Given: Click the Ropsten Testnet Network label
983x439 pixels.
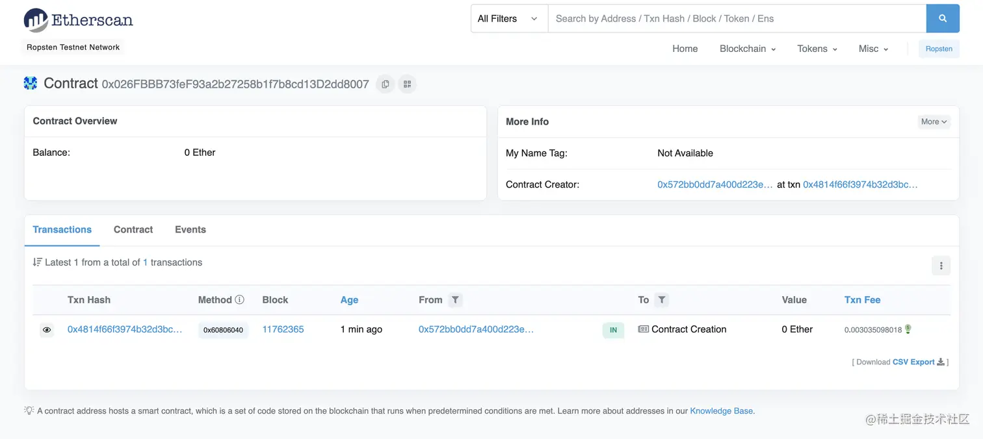Looking at the screenshot, I should click(x=73, y=47).
